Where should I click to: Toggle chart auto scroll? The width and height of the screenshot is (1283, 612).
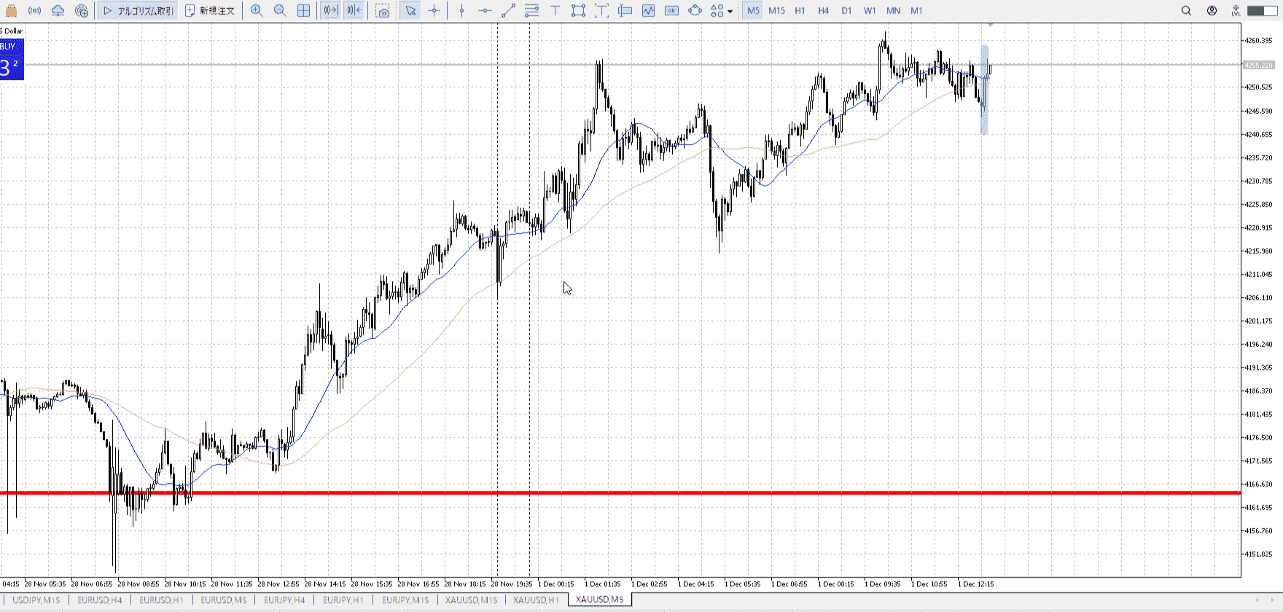[x=330, y=11]
